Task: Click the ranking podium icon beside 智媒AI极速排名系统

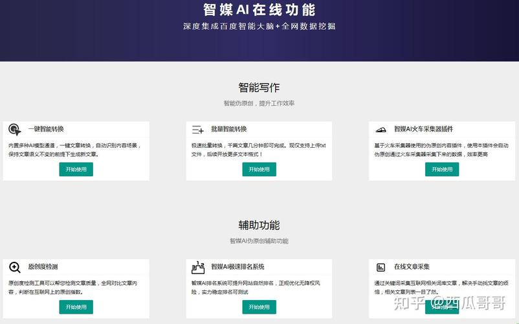Action: coord(198,268)
